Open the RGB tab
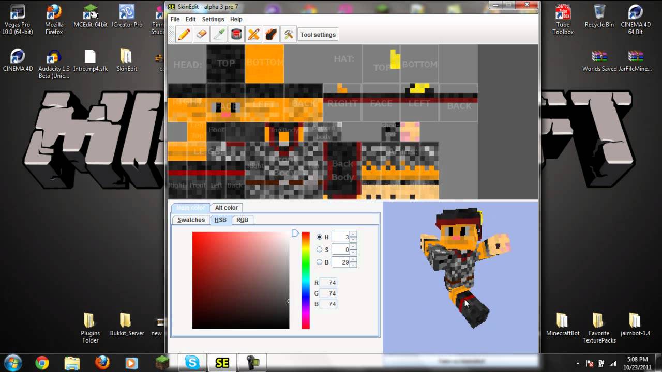 click(242, 220)
